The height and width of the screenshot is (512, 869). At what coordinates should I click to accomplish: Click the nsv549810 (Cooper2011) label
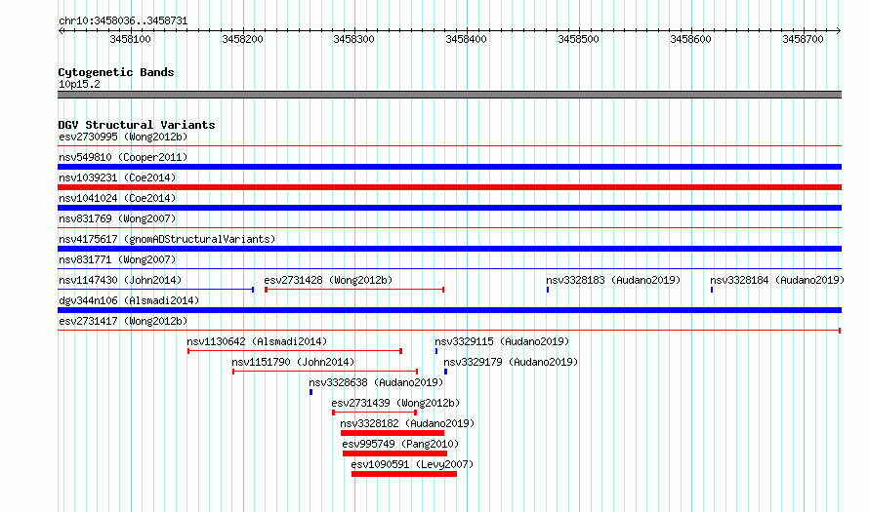123,157
